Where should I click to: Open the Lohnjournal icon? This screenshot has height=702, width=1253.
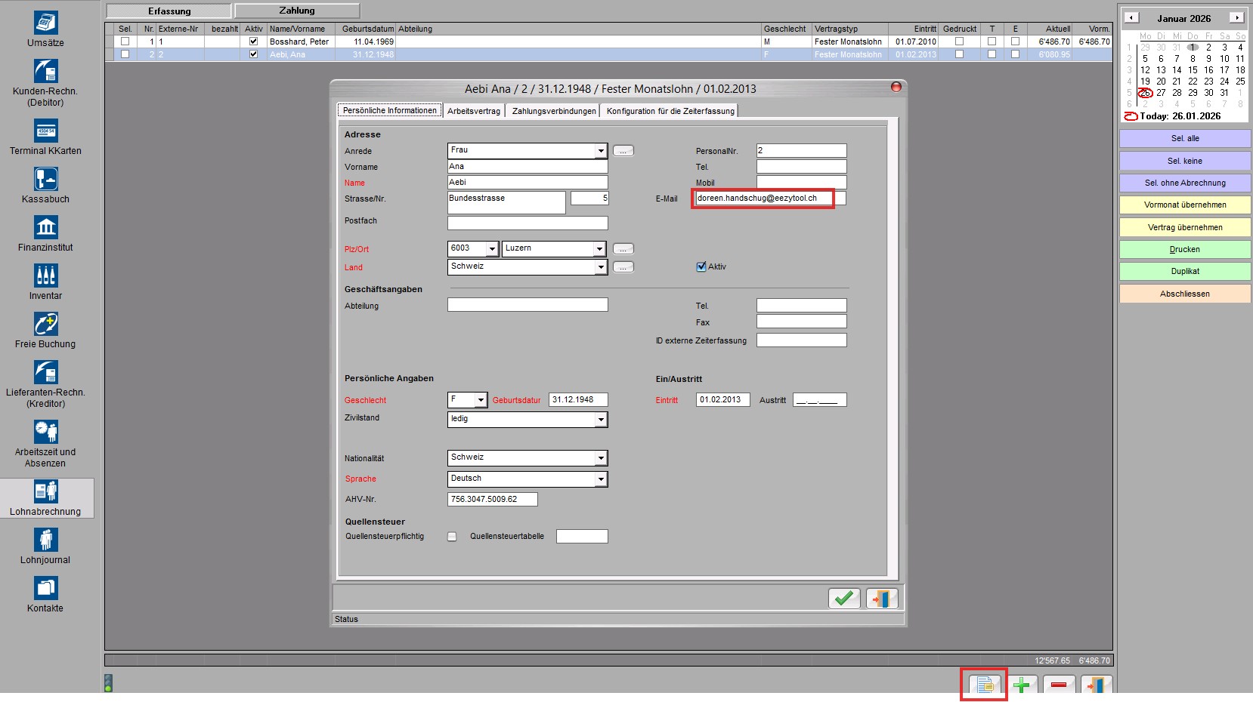tap(45, 540)
